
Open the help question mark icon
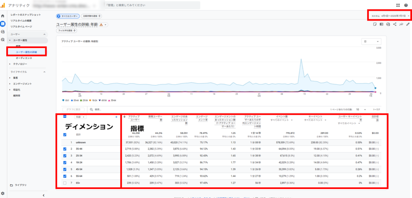coord(406,5)
